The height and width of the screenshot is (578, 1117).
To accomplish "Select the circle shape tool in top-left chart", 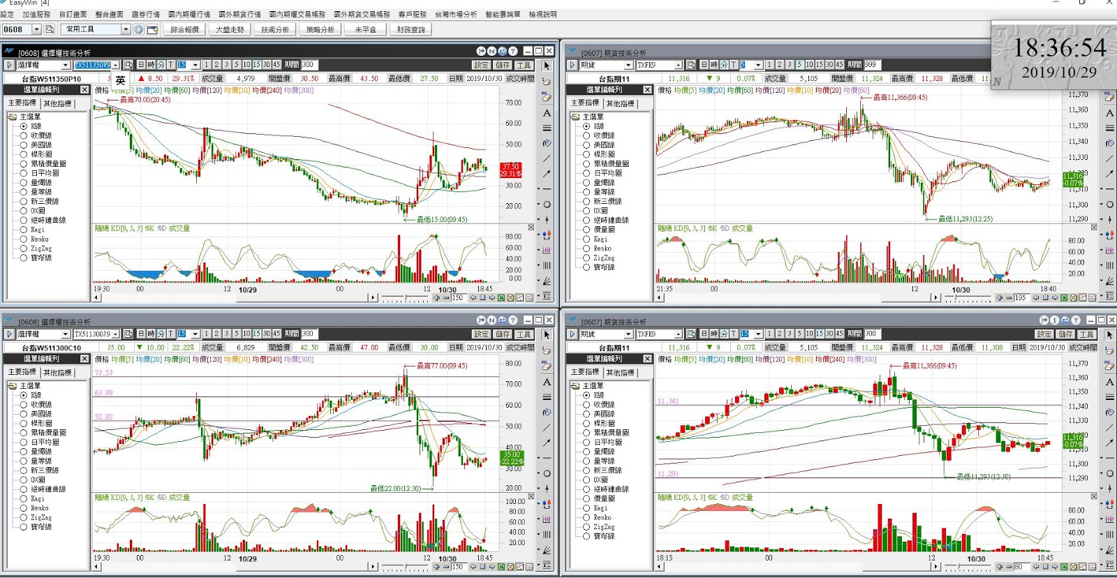I will pyautogui.click(x=547, y=205).
